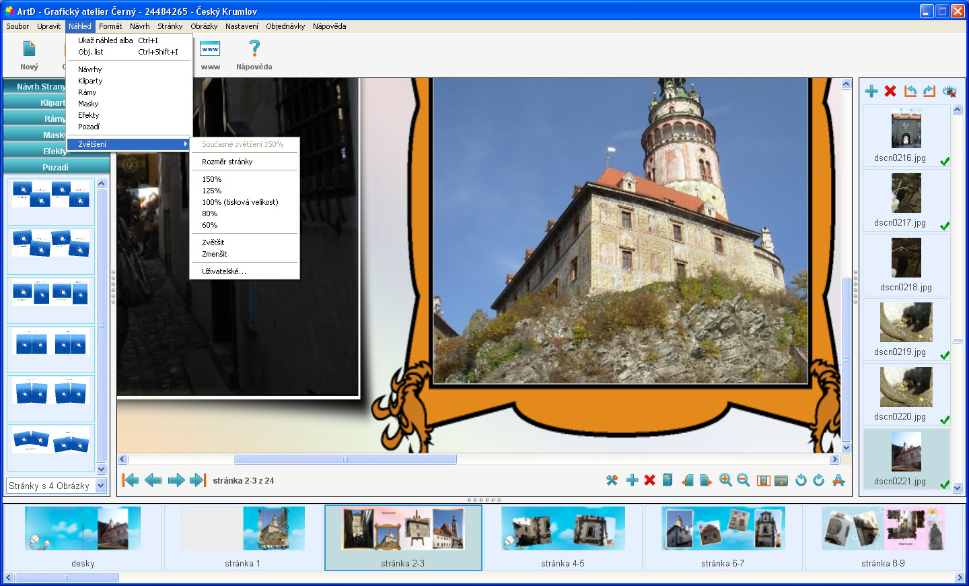Open the Objednávky menu
The image size is (969, 586).
coord(285,26)
